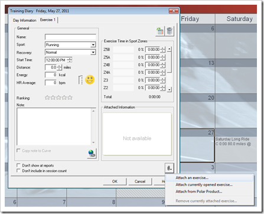264x214 pixels.
Task: Set third ranking star
Action: 58,98
